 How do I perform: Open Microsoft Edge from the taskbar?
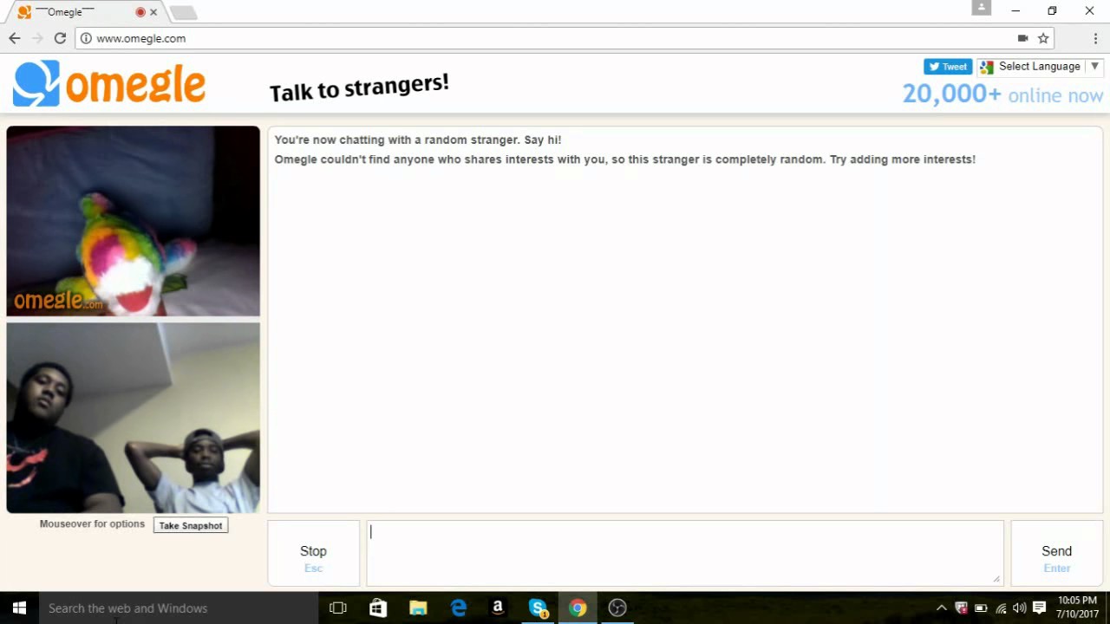click(458, 608)
